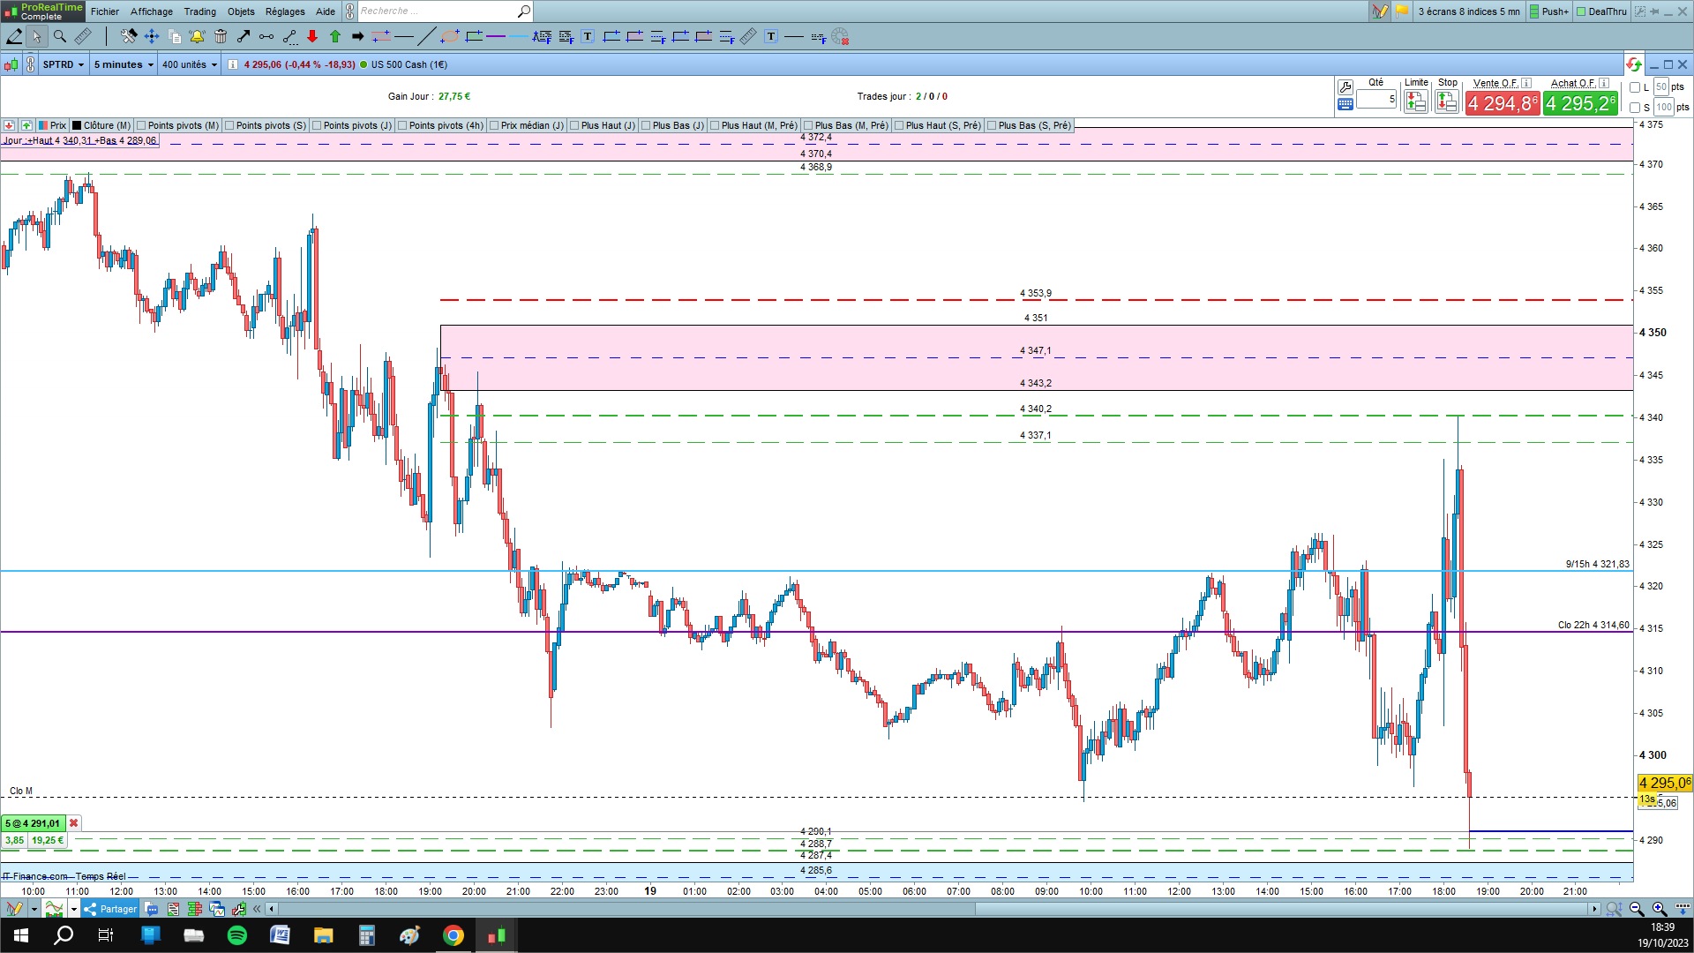Image resolution: width=1694 pixels, height=953 pixels.
Task: Select the ellipse drawing tool
Action: [x=450, y=36]
